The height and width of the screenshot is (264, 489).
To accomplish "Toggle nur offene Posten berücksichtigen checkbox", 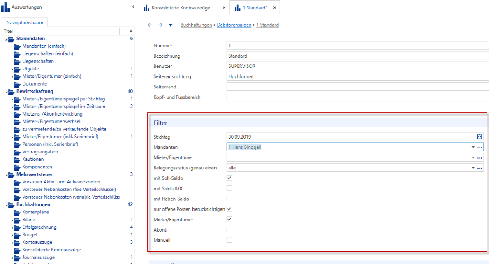I will click(229, 209).
